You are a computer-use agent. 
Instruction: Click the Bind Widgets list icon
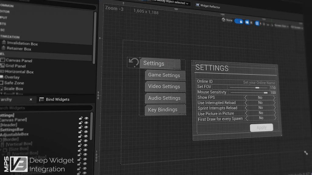[x=41, y=99]
